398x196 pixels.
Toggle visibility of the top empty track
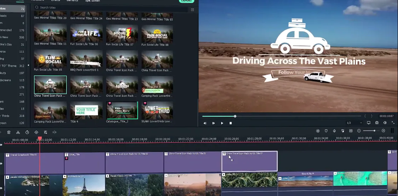(x=1, y=145)
